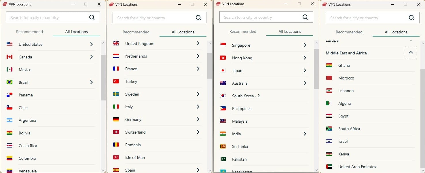Switch to the All Locations tab
Image resolution: width=425 pixels, height=173 pixels.
coord(76,32)
